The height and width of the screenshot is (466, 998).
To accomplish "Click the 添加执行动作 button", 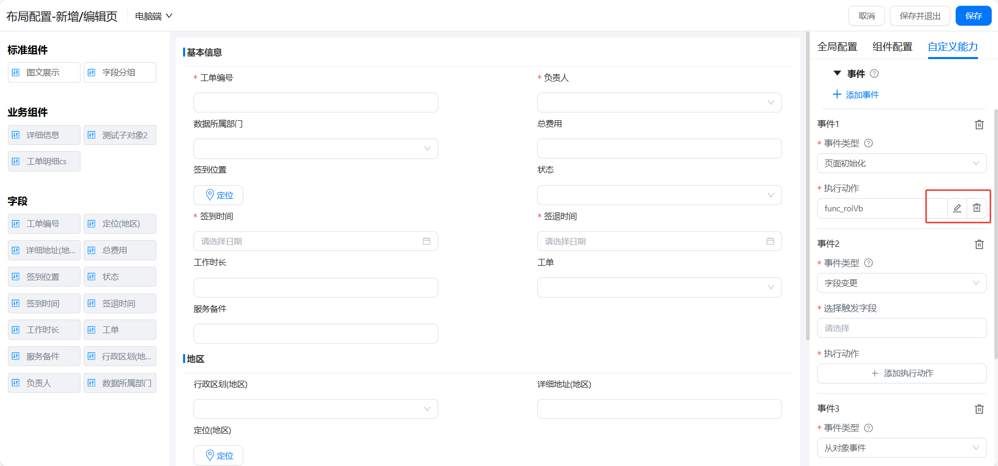I will [x=902, y=373].
